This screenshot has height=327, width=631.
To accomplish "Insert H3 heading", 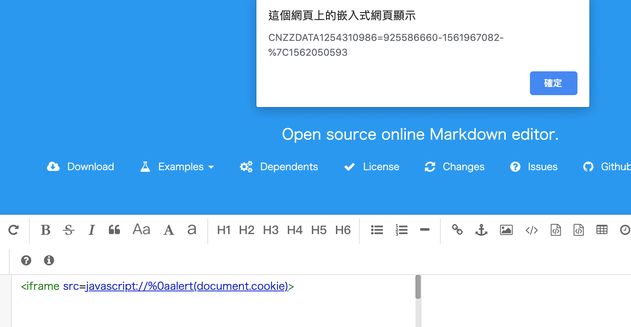I will 271,230.
